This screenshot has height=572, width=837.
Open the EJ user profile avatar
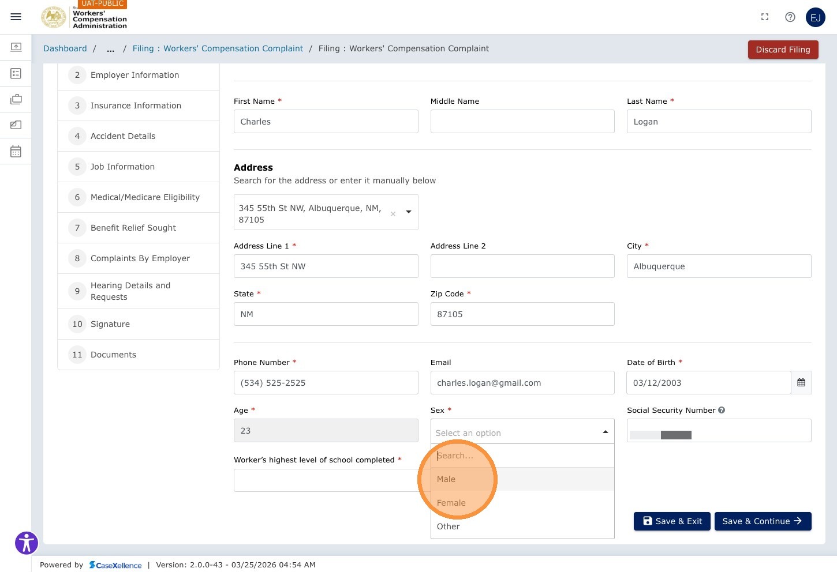click(816, 17)
